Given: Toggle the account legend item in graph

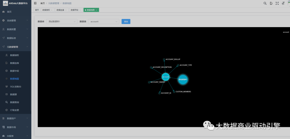Looking at the screenshot, I should pyautogui.click(x=286, y=32).
